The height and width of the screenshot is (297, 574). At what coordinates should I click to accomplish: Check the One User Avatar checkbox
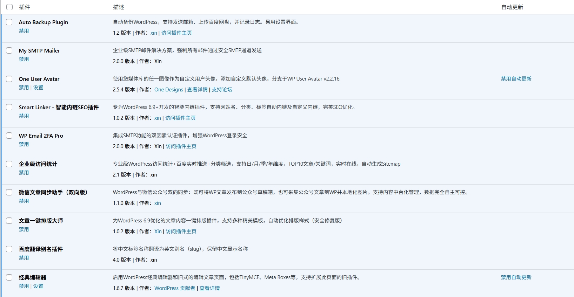pos(9,79)
